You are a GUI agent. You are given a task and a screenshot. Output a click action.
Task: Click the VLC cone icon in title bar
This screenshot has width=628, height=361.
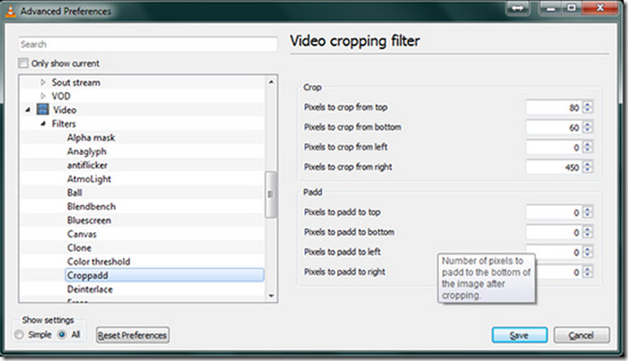point(10,11)
